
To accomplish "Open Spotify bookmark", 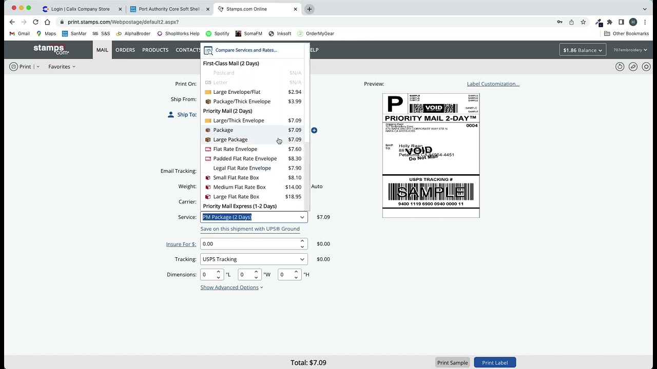I will (x=217, y=34).
